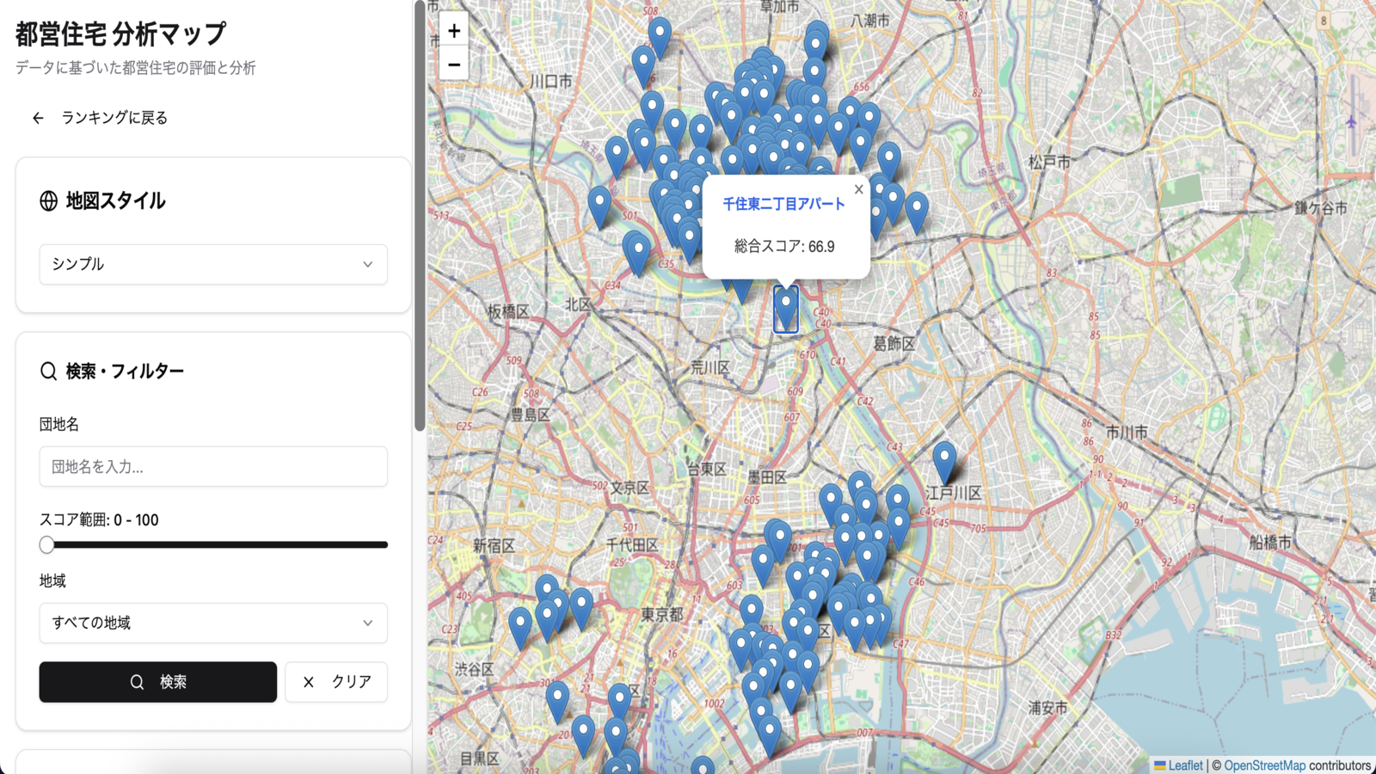
Task: Open the シンプル map style dropdown
Action: (213, 264)
